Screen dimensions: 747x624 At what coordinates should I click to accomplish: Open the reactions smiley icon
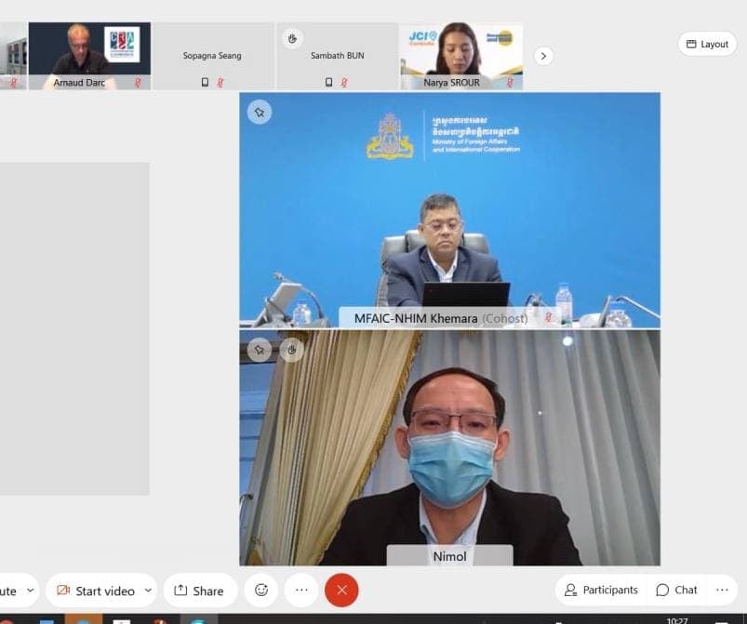coord(261,590)
